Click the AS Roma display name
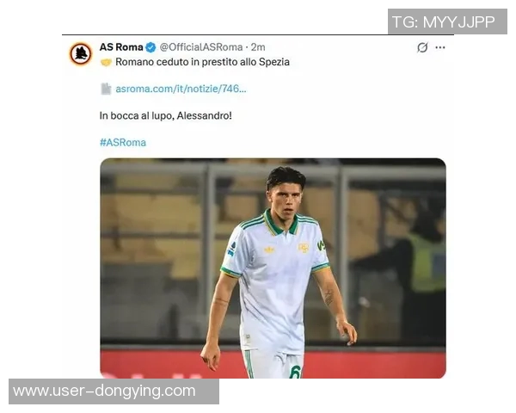The height and width of the screenshot is (413, 516). point(121,47)
